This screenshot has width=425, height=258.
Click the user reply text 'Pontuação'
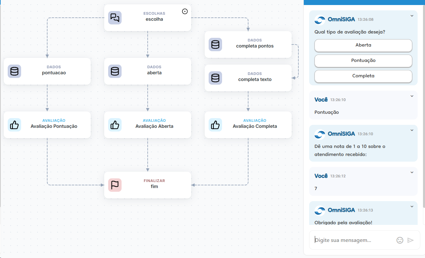pos(327,112)
